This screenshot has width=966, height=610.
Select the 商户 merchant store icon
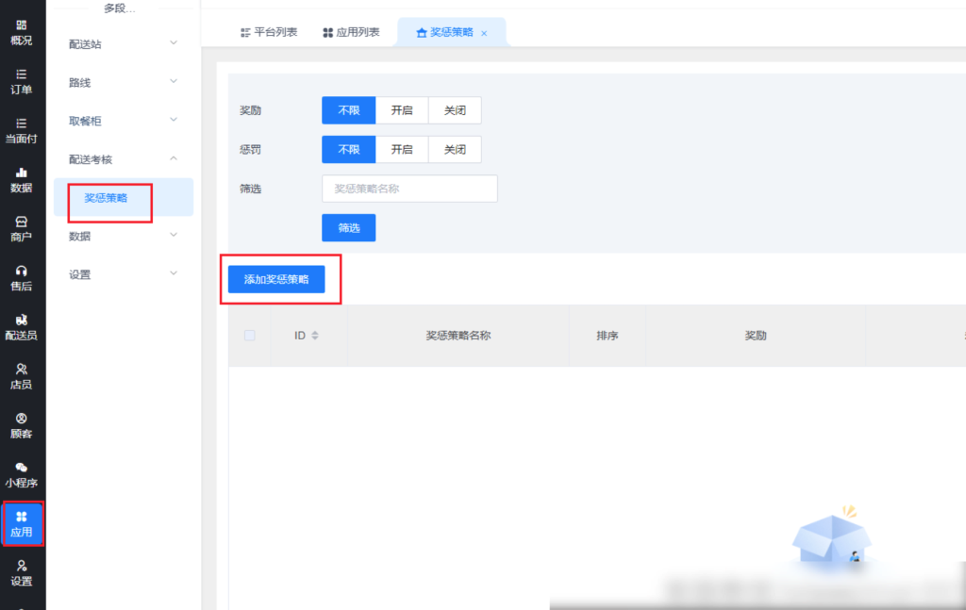(x=21, y=228)
